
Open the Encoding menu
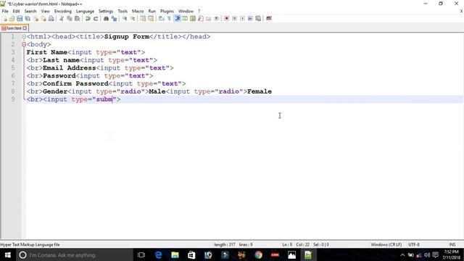point(63,12)
